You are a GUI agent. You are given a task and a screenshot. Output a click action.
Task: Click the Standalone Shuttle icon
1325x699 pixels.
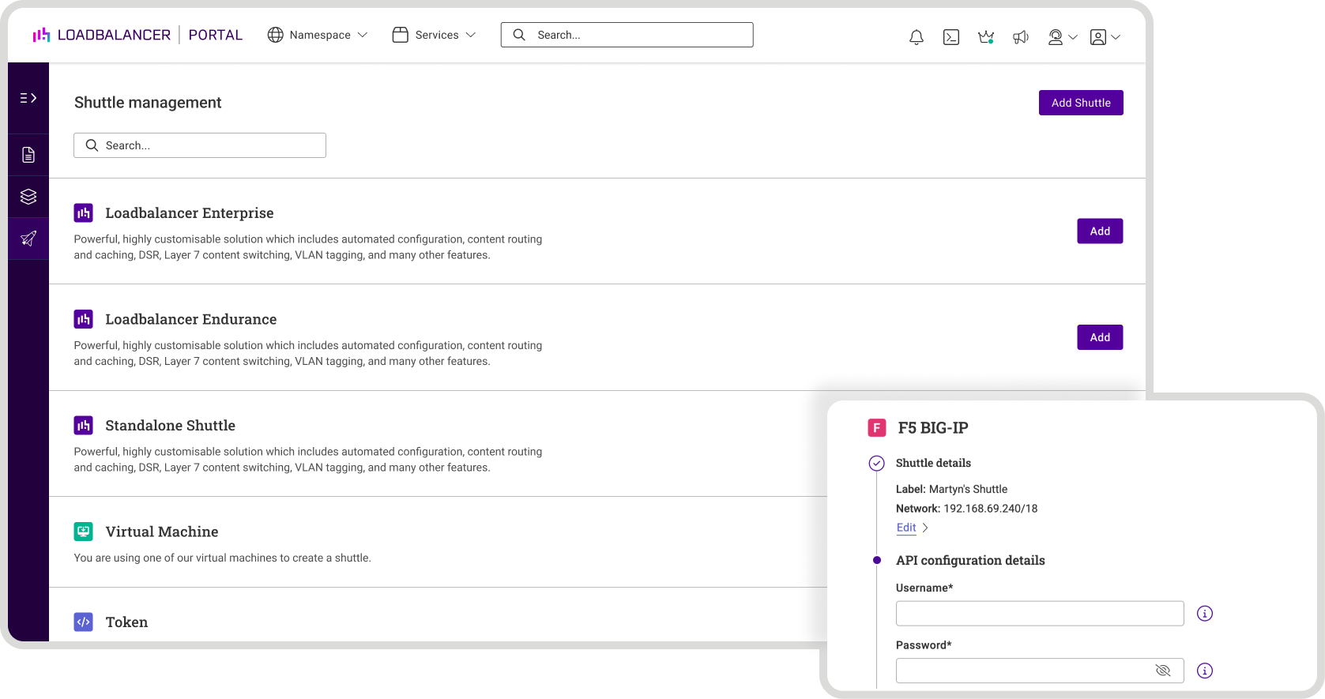tap(84, 426)
